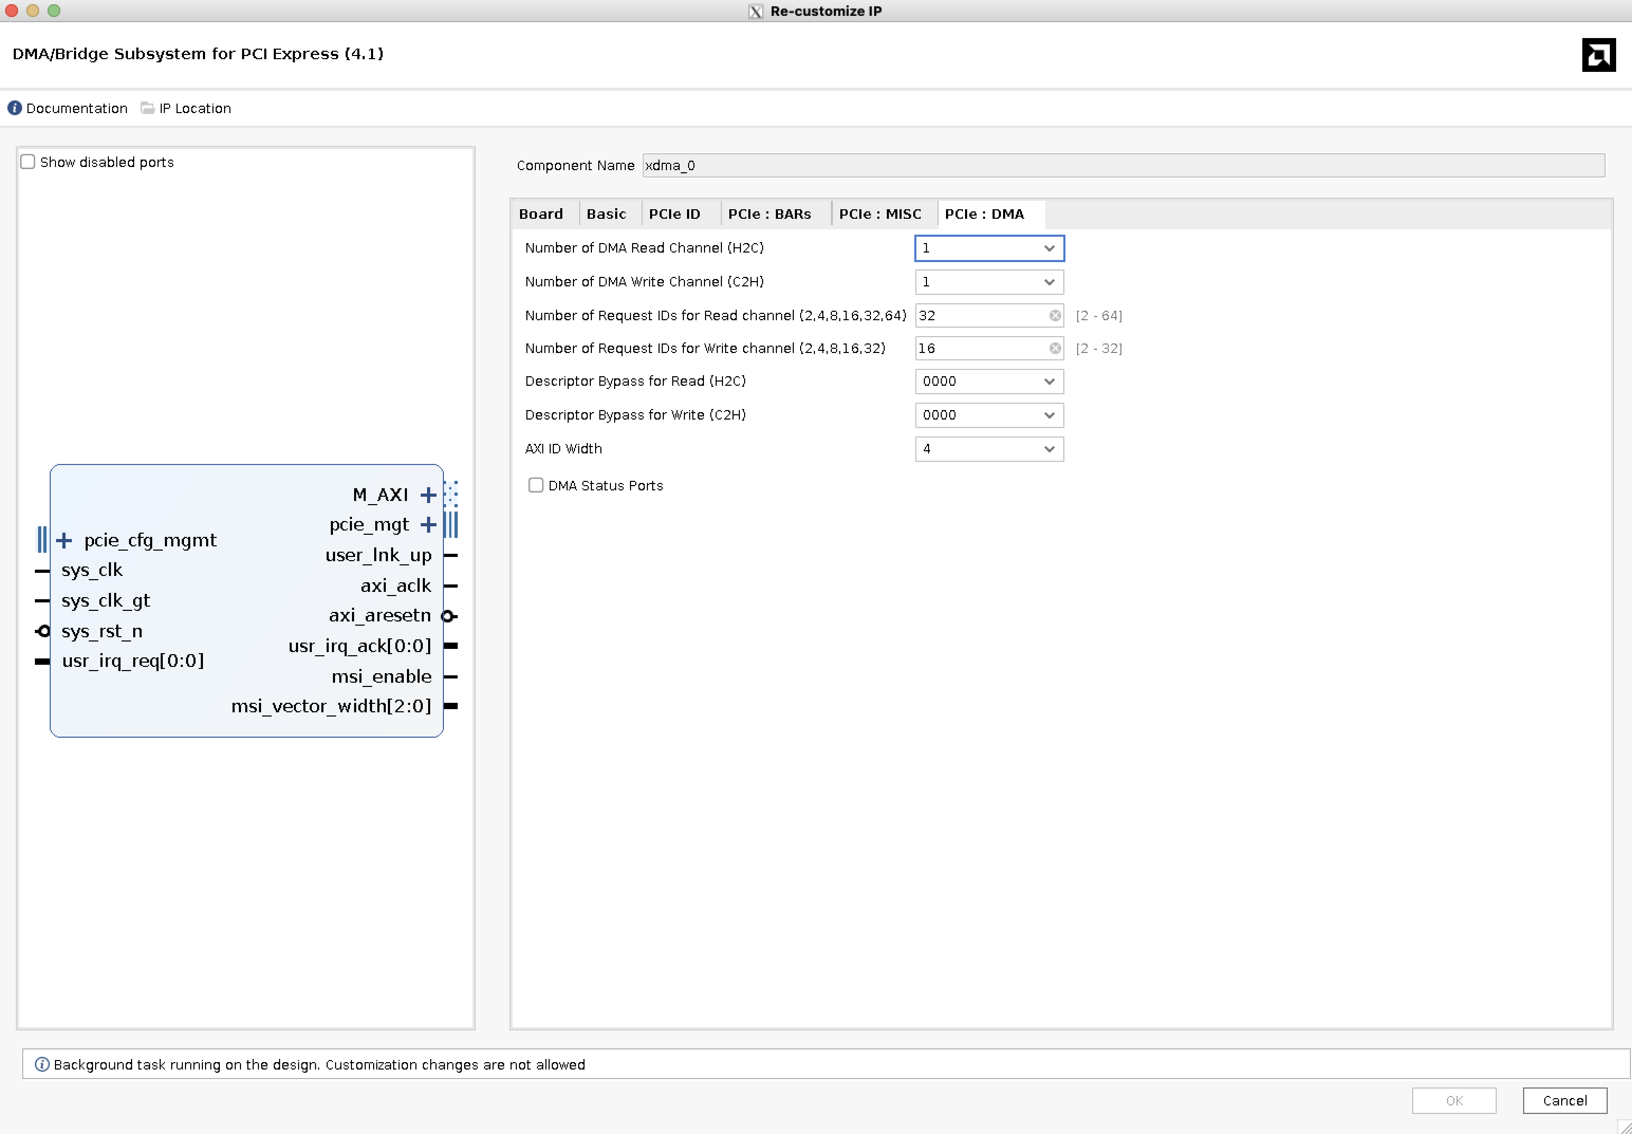Expand the M_AXI interface plus icon
The image size is (1632, 1134).
tap(428, 495)
